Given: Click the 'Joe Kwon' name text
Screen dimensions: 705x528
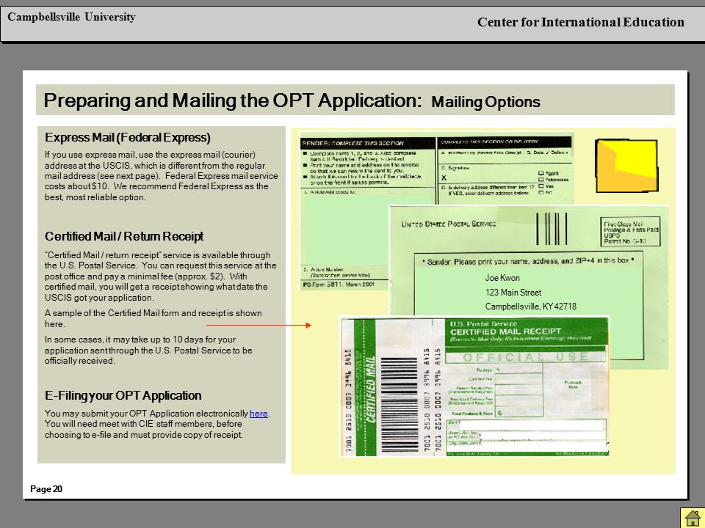Looking at the screenshot, I should [502, 278].
